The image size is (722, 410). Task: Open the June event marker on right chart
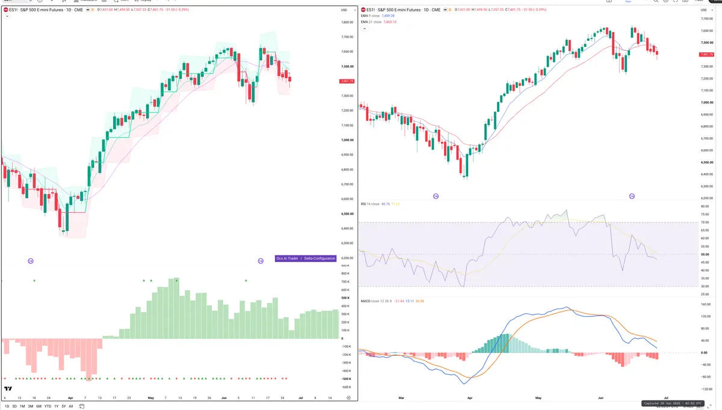pos(632,196)
